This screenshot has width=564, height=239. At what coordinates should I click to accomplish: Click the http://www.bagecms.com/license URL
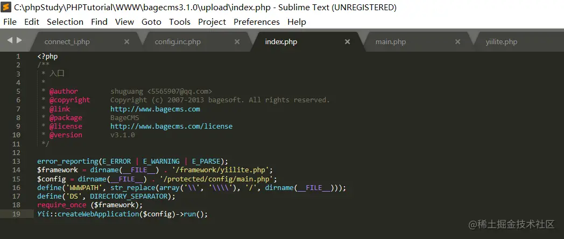point(171,126)
